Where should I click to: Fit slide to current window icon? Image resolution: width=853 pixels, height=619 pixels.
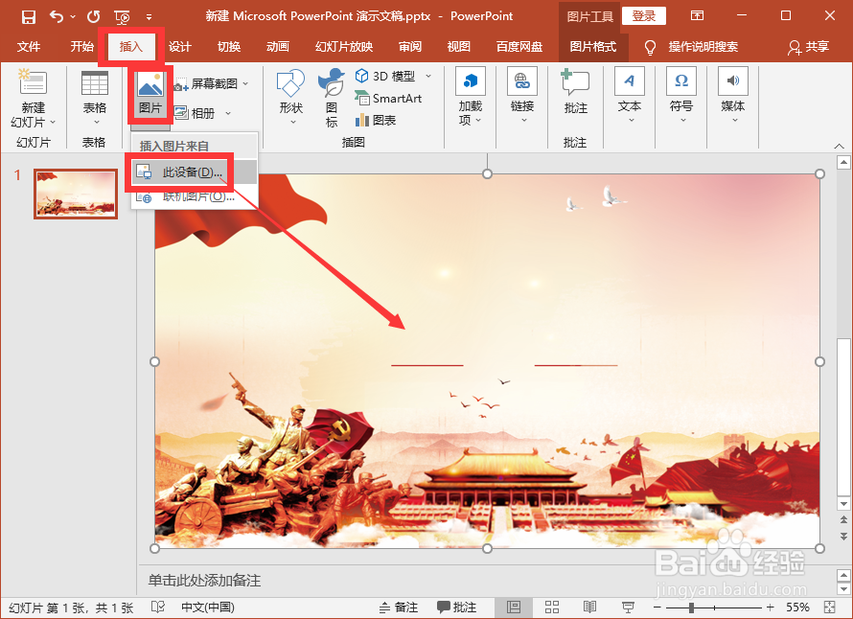[830, 608]
